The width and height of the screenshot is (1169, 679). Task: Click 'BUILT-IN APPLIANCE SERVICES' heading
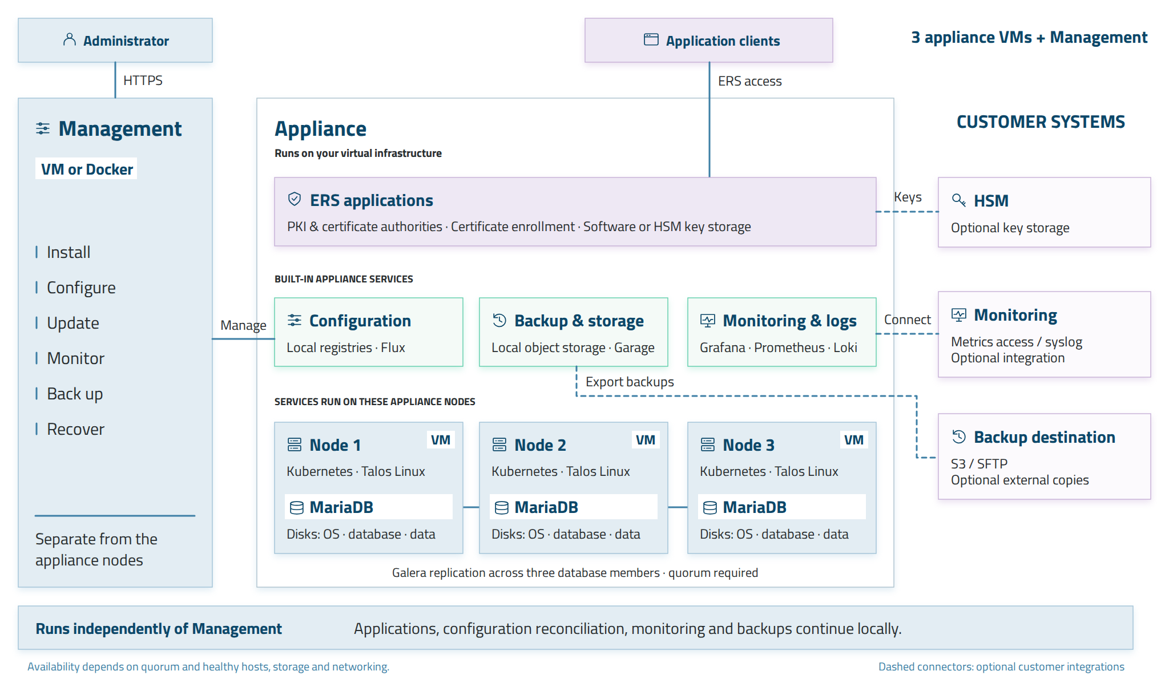click(x=344, y=279)
